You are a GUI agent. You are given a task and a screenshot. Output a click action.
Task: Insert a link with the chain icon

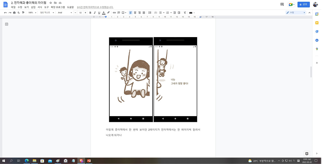click(x=114, y=13)
